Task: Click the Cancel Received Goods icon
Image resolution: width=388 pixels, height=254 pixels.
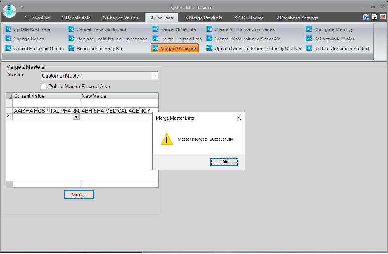Action: pyautogui.click(x=8, y=49)
